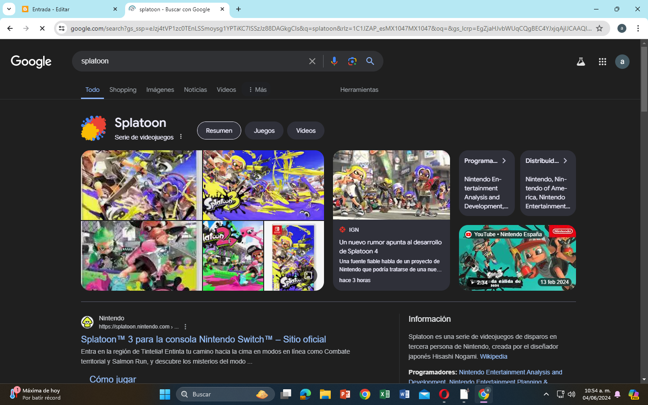The image size is (648, 405).
Task: Close the 'Entrada - Editar' tab
Action: [115, 9]
